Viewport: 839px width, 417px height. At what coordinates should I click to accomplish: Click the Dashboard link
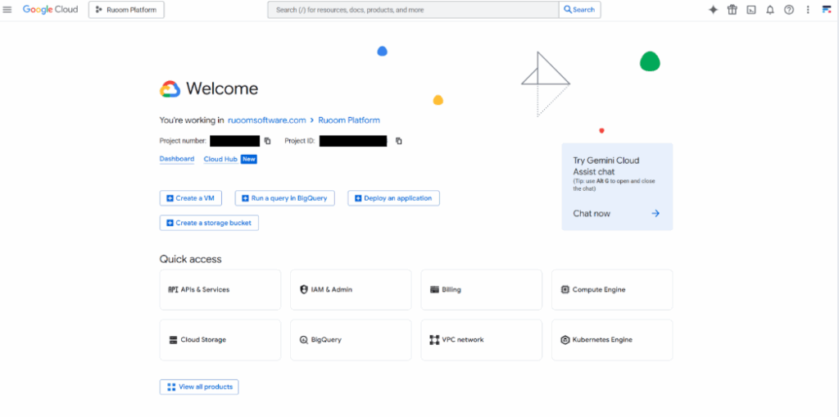click(176, 159)
